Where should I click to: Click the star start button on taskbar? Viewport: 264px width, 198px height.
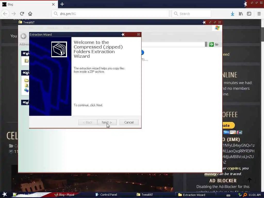[x=5, y=194]
